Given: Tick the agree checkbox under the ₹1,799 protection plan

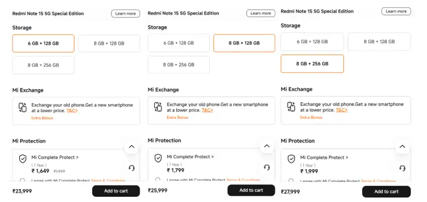Looking at the screenshot, I should 158,180.
